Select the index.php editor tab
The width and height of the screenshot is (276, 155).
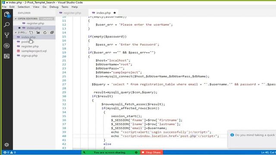103,13
